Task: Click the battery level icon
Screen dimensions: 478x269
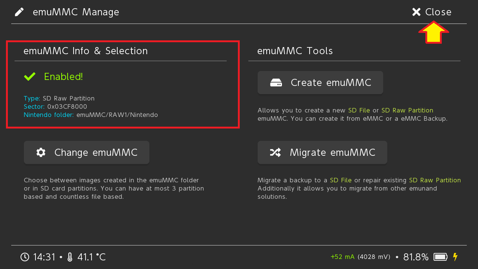Action: coord(441,257)
